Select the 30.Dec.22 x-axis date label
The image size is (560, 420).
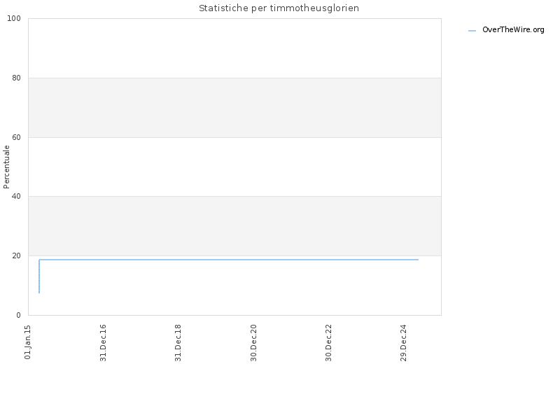tap(328, 342)
